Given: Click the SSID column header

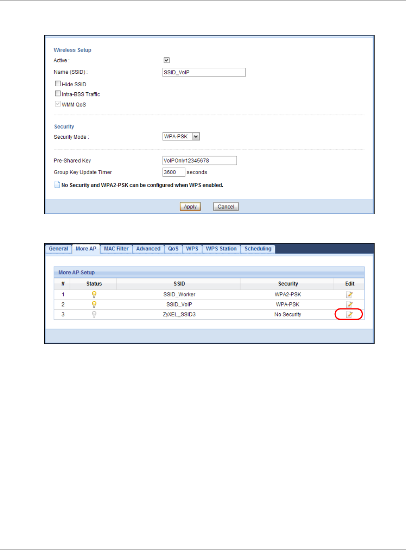Looking at the screenshot, I should point(179,284).
